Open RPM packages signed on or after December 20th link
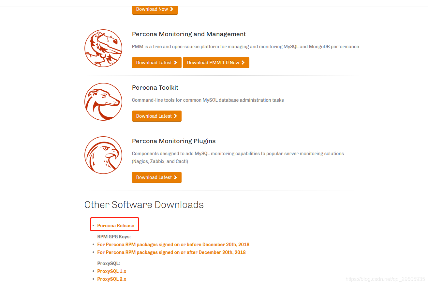The height and width of the screenshot is (285, 428). click(171, 252)
